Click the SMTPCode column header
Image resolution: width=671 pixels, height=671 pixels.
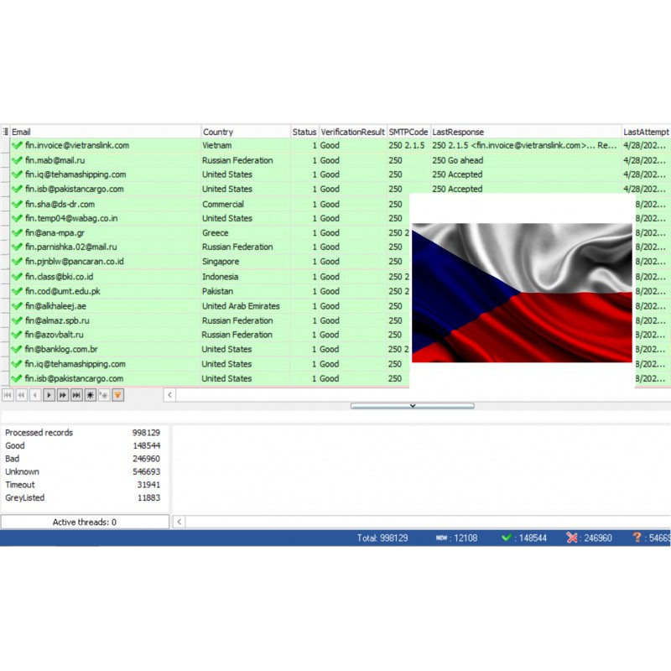408,132
